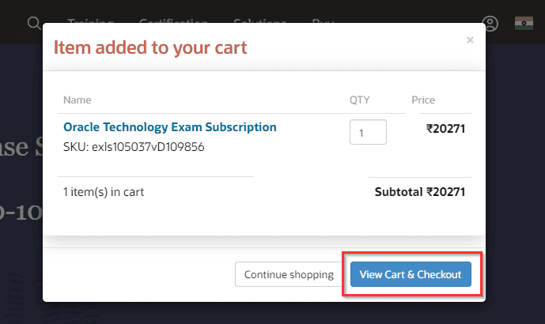
Task: Open the Buy menu
Action: pos(323,23)
